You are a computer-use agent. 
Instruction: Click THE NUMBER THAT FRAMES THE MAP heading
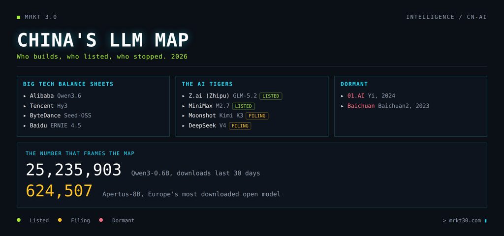tap(80, 153)
